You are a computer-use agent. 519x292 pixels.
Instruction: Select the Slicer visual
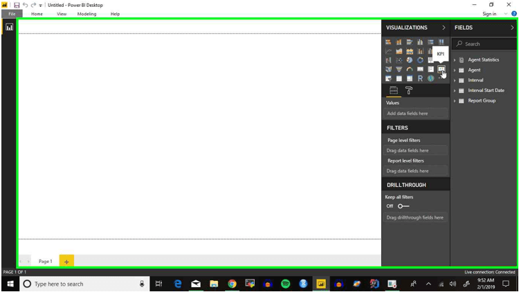[388, 78]
